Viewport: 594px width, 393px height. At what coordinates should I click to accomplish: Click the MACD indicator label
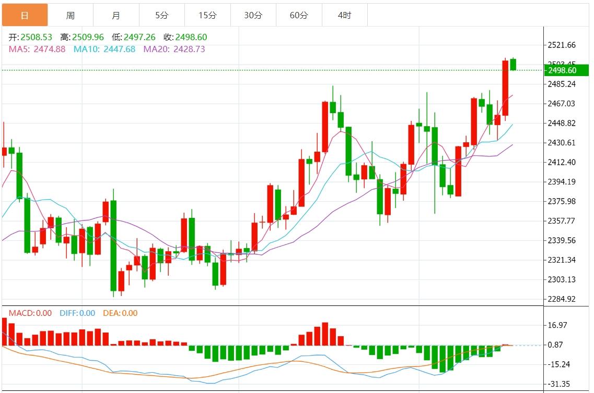(21, 313)
